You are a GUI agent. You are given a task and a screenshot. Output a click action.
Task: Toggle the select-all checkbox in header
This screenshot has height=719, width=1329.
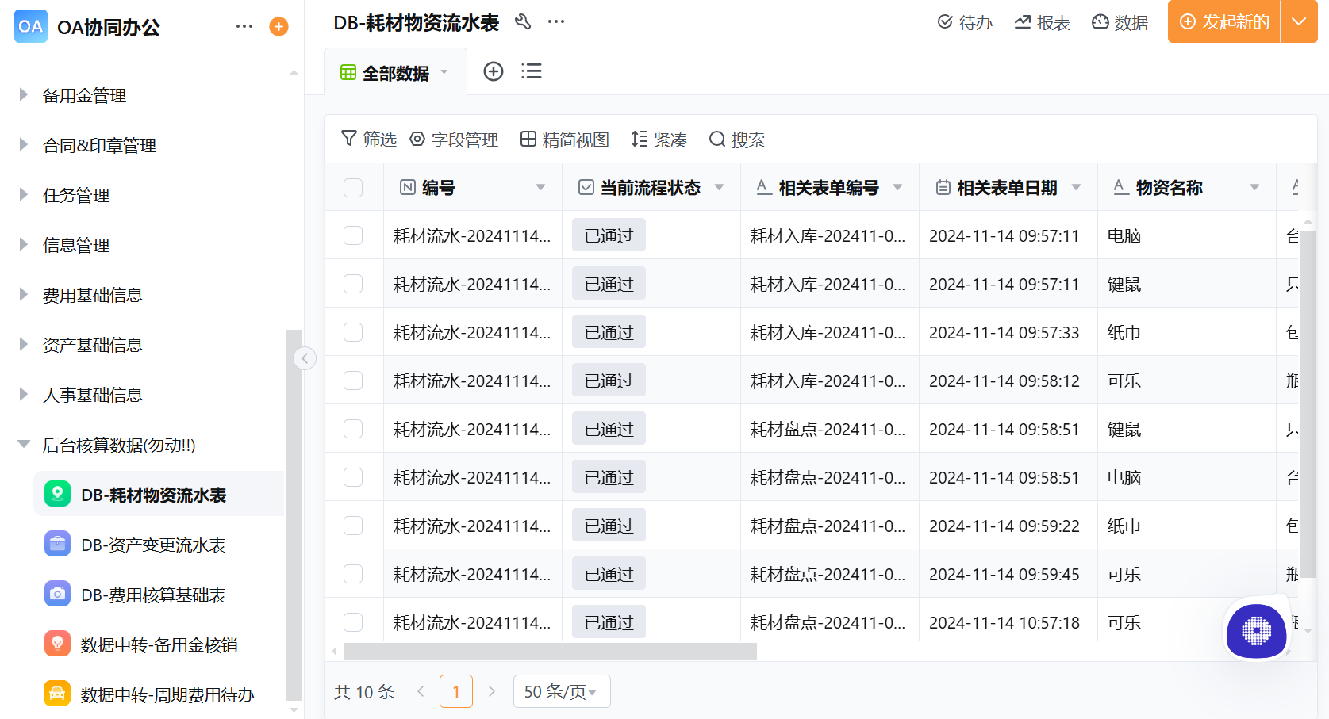(x=353, y=187)
